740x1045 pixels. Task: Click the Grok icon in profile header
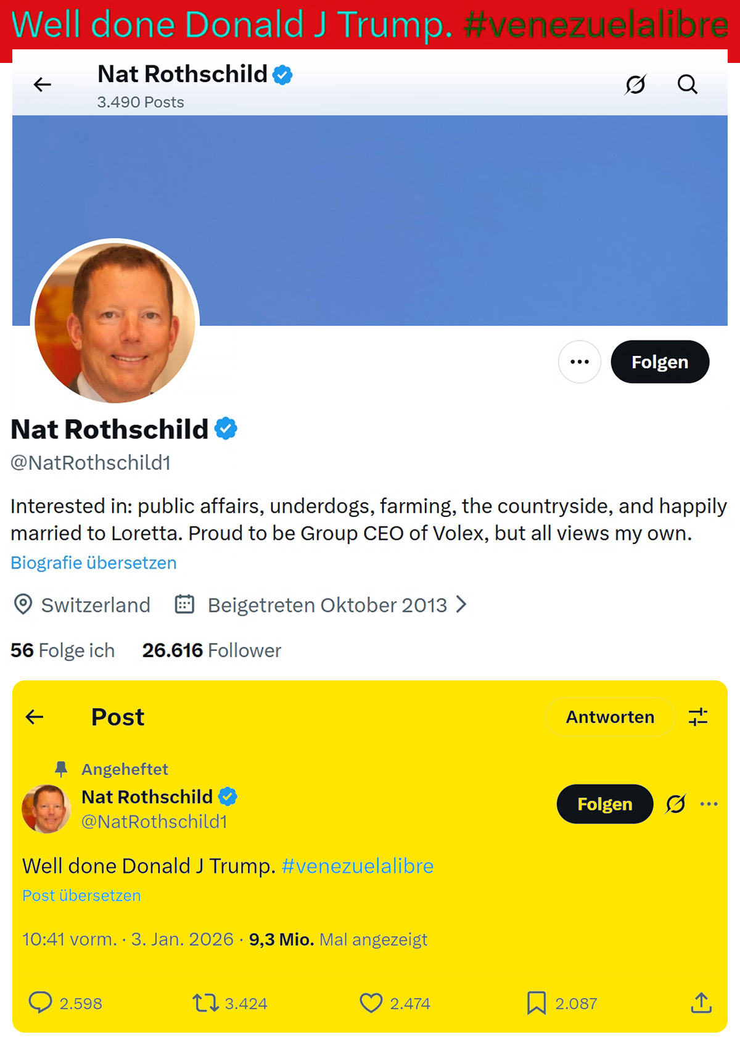click(x=635, y=85)
